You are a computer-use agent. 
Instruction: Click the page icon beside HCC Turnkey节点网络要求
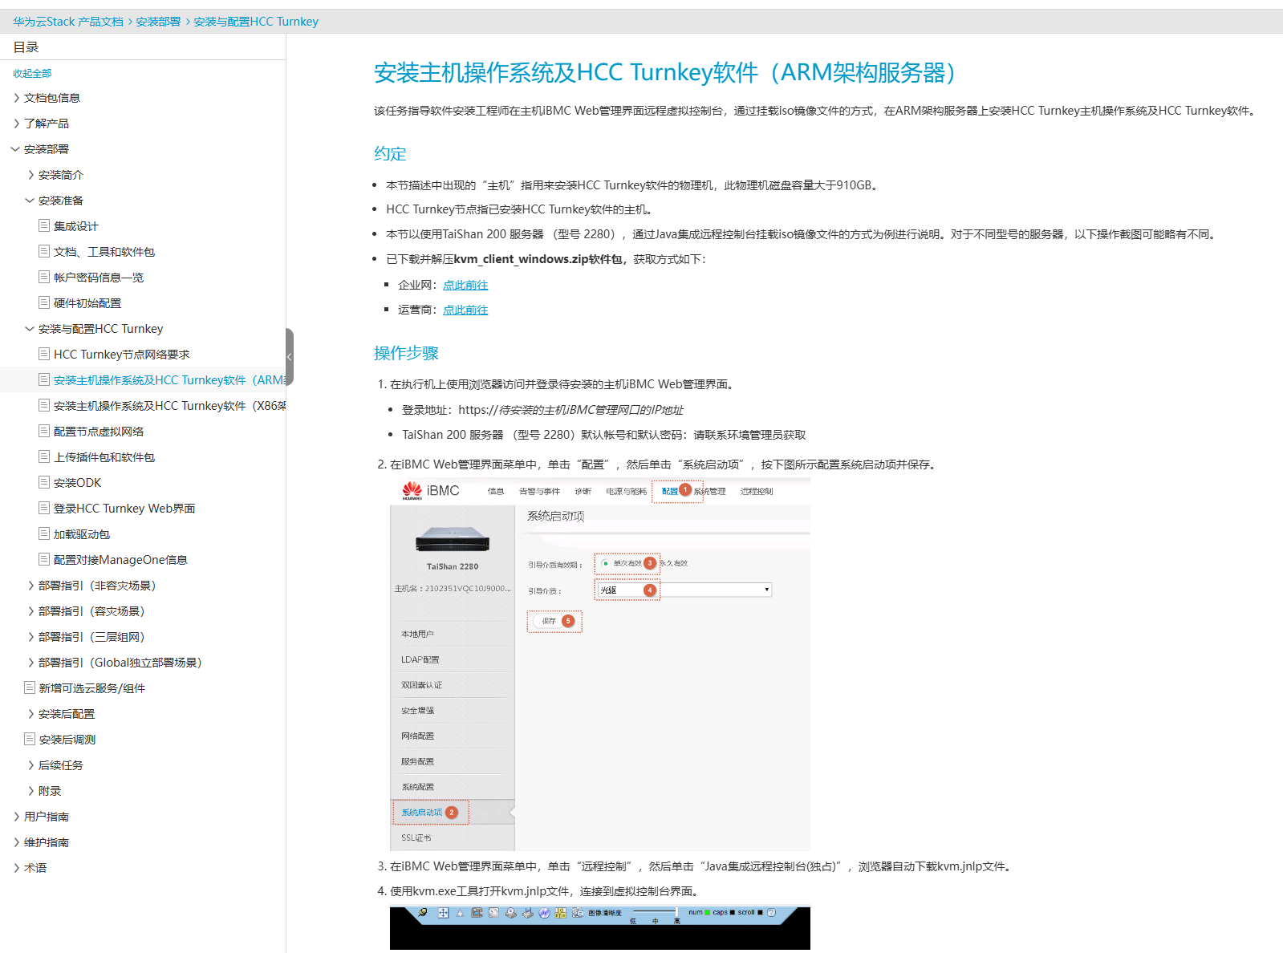click(x=44, y=354)
